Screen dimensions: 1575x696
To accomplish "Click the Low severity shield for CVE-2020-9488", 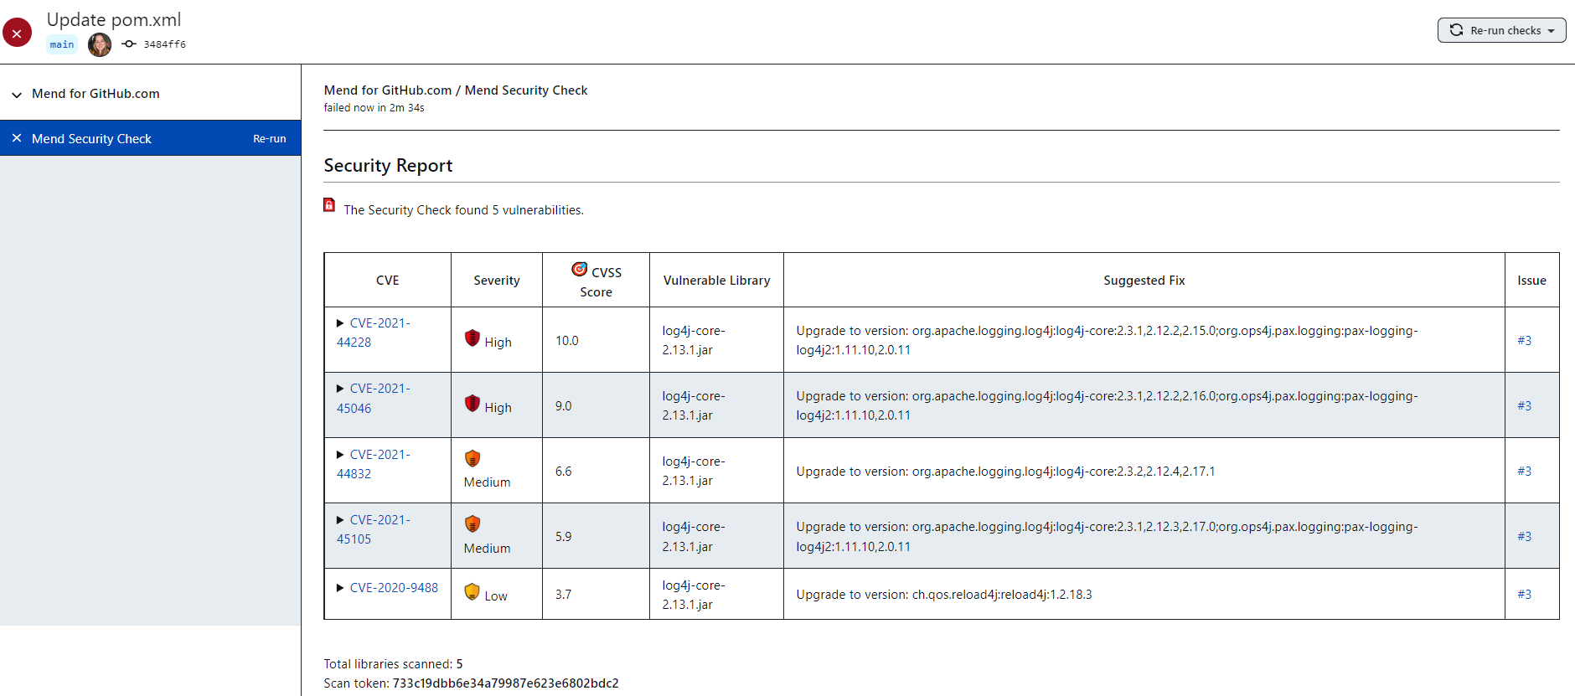I will point(472,591).
